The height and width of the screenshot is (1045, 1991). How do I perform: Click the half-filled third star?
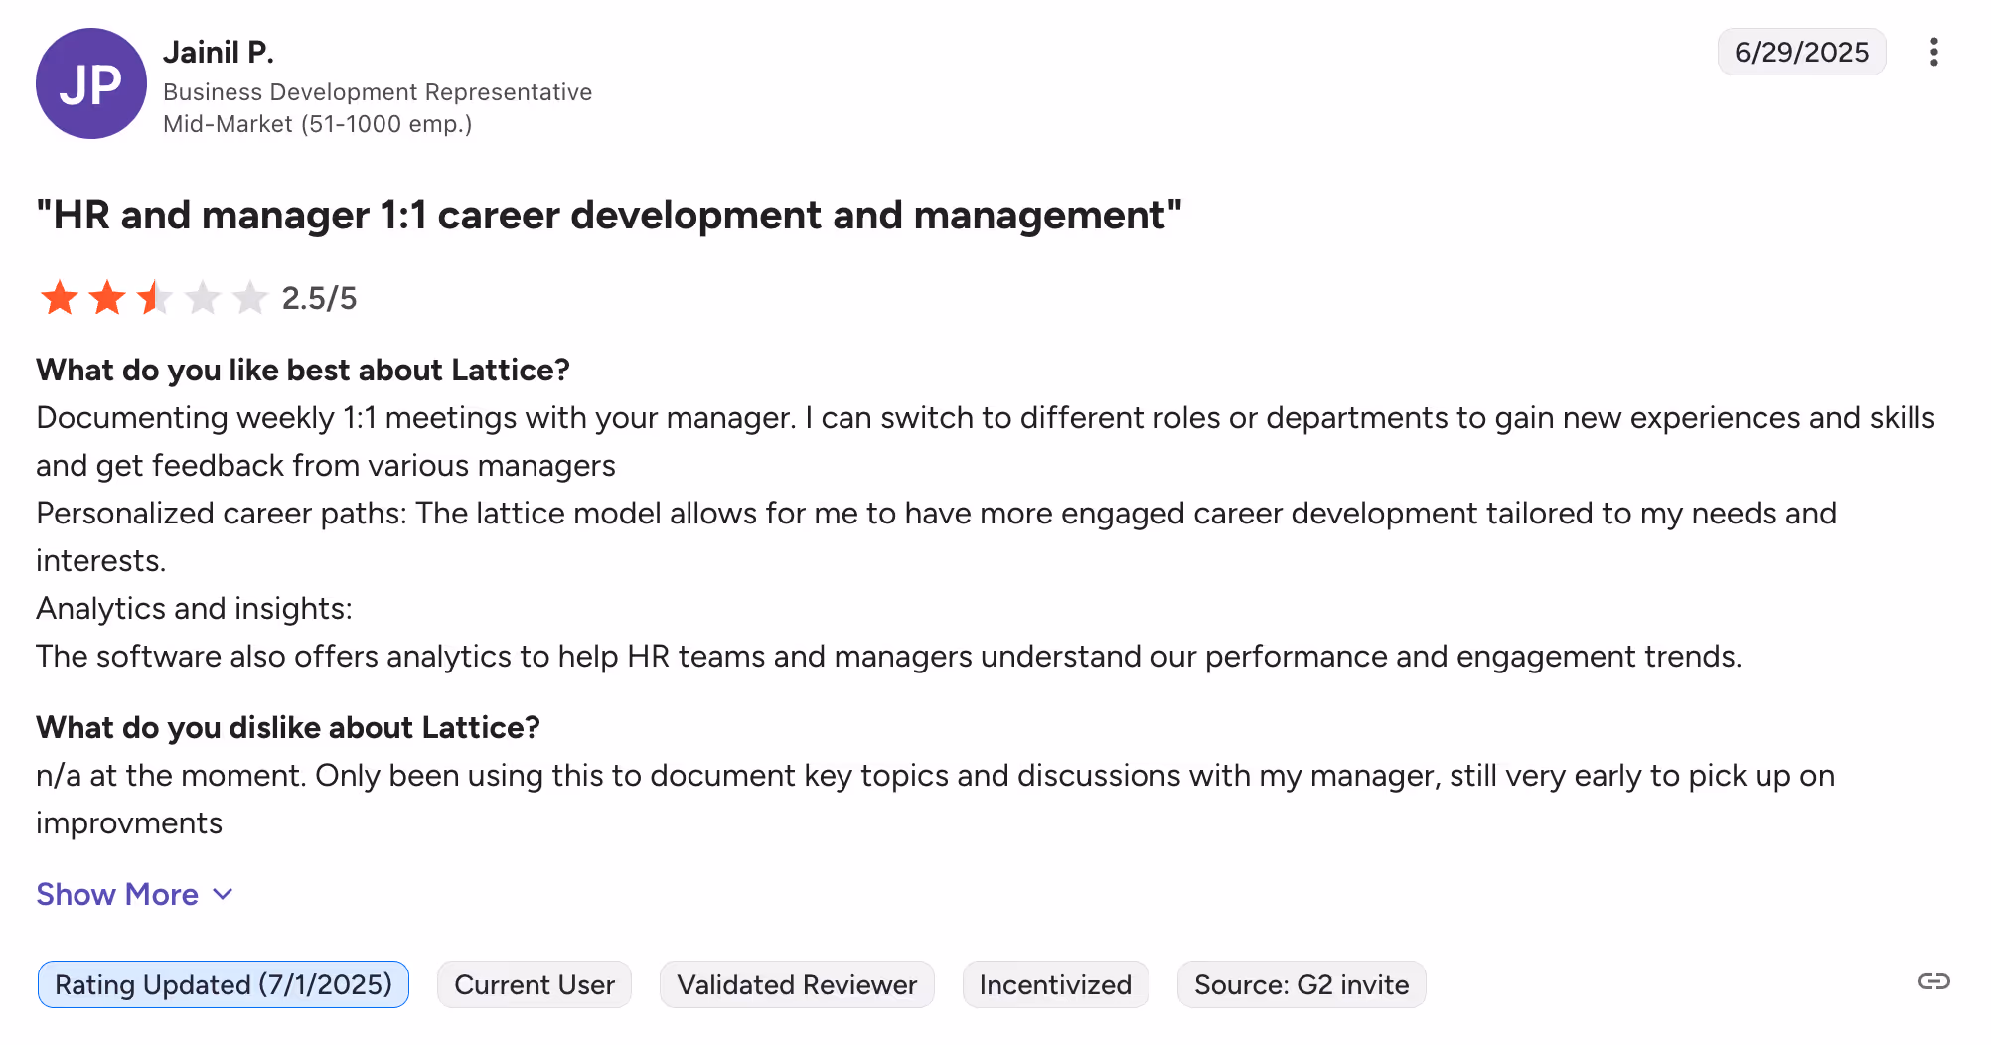(155, 297)
